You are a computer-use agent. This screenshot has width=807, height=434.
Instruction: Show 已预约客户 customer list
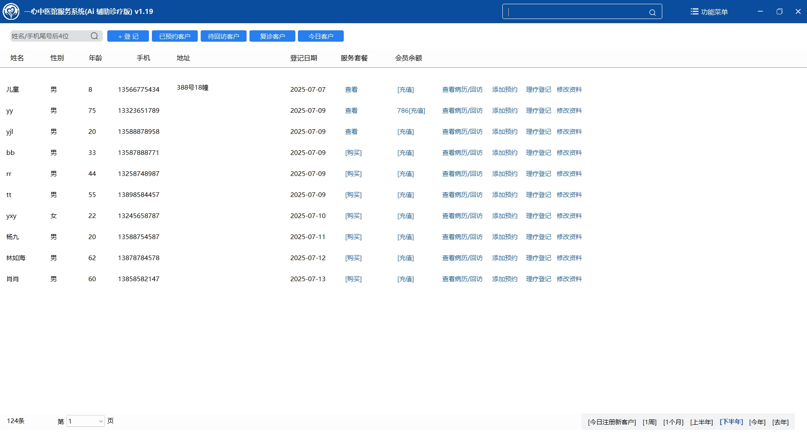175,36
